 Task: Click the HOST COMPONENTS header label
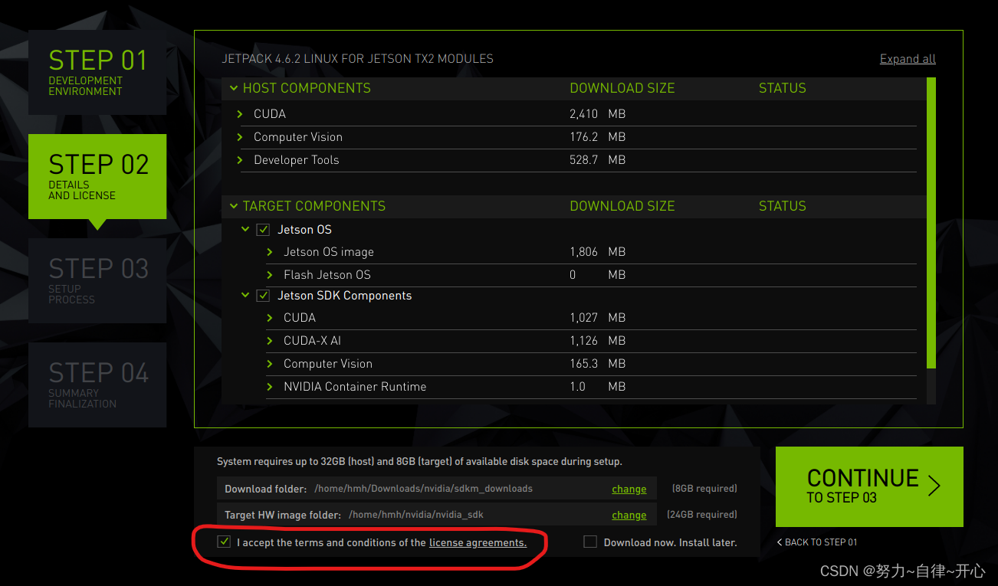[307, 88]
